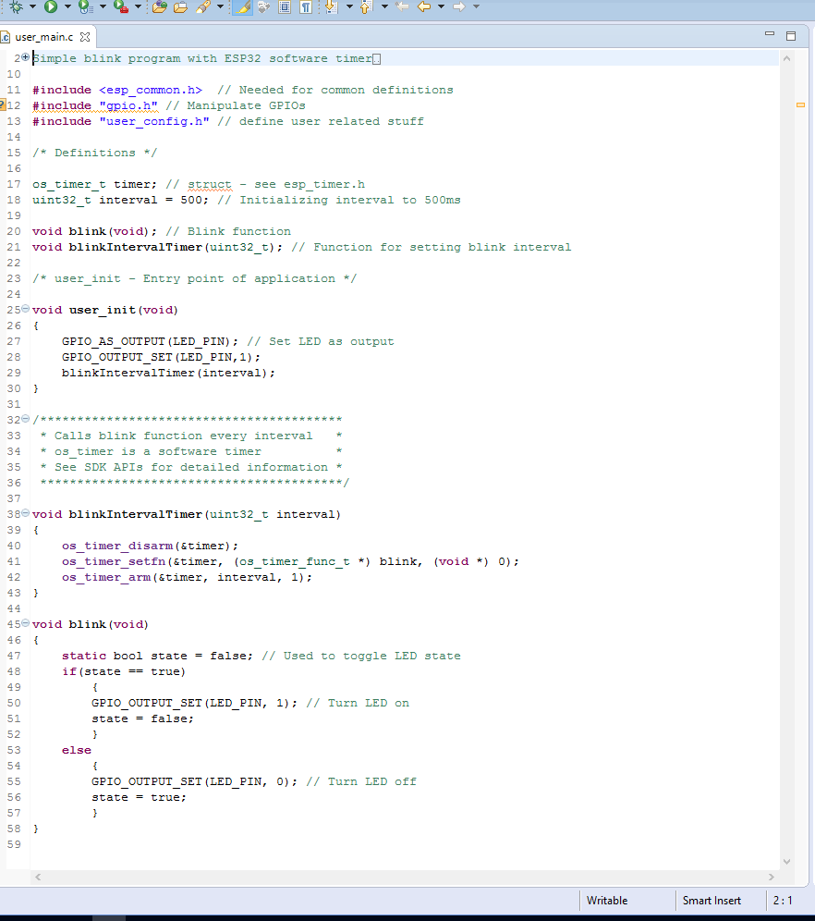Screen dimensions: 815x921
Task: Toggle Mark Occurrences highlighter
Action: [242, 7]
